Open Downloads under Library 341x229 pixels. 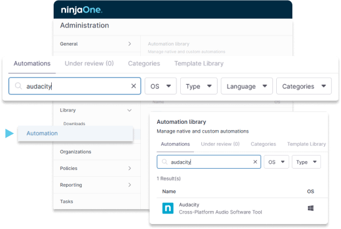74,123
